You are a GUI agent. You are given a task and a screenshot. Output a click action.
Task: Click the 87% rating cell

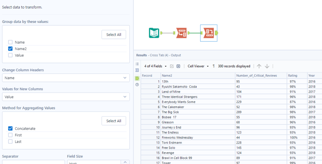[x=297, y=102]
